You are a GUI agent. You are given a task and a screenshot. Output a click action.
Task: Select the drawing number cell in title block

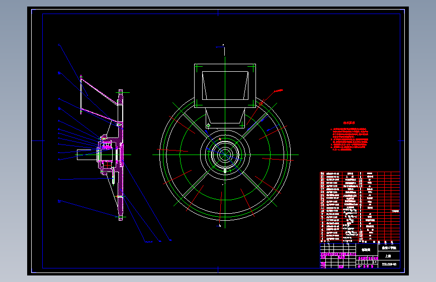389,264
